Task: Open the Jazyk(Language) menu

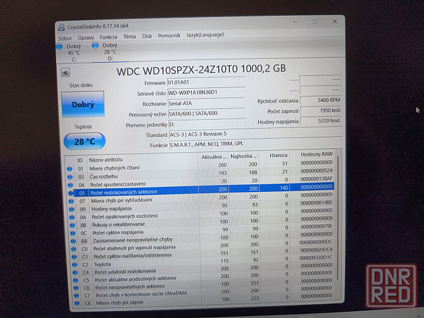Action: point(205,35)
